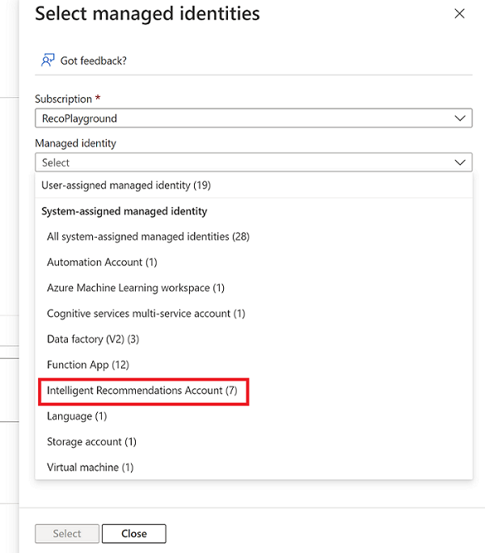
Task: Click the Managed identity dropdown chevron
Action: [x=460, y=163]
